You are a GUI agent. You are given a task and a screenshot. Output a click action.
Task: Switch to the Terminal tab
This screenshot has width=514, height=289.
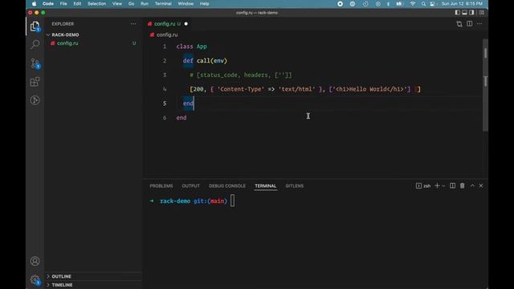click(266, 185)
